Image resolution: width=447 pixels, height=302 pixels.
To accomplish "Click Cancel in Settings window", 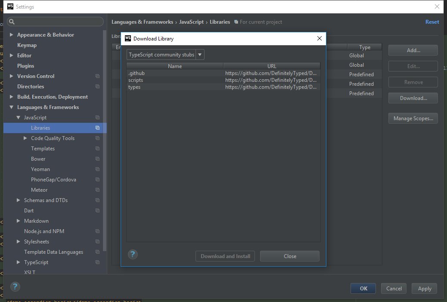I will click(394, 288).
